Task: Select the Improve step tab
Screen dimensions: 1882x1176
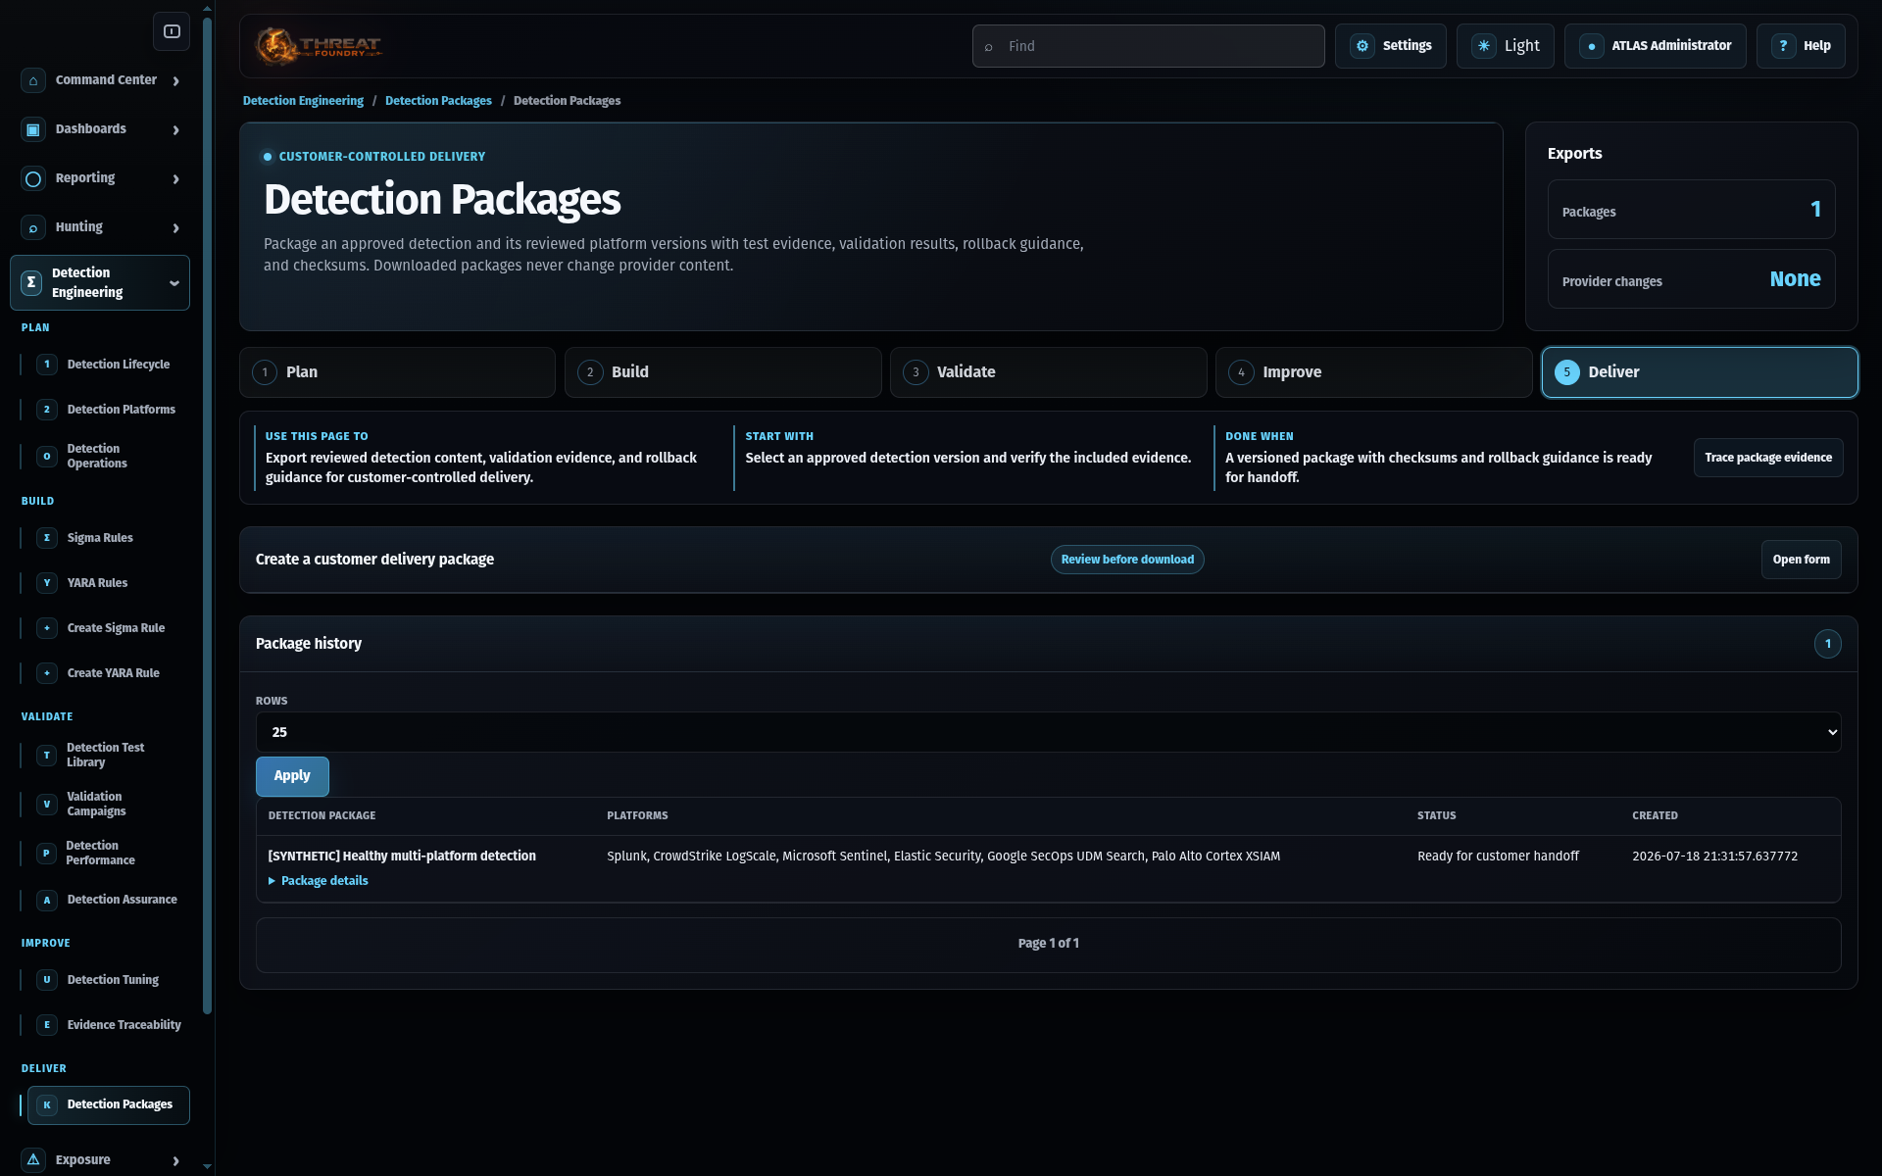Action: [1373, 372]
